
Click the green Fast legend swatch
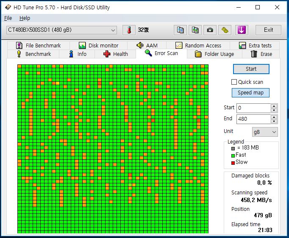[233, 155]
